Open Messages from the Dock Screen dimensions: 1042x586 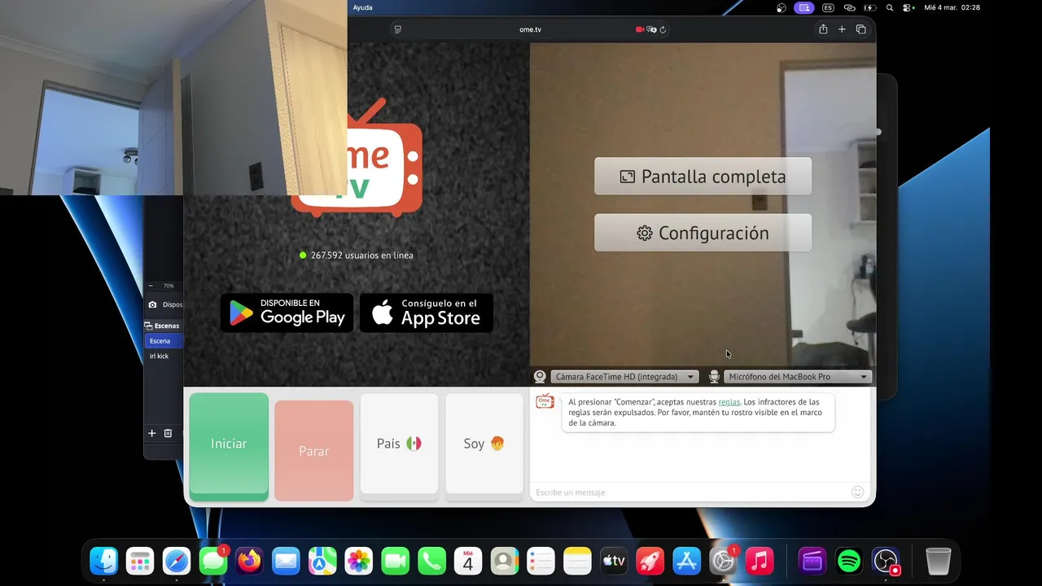(x=213, y=561)
